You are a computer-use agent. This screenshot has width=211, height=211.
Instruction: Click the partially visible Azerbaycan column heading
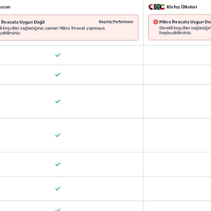pos(5,7)
